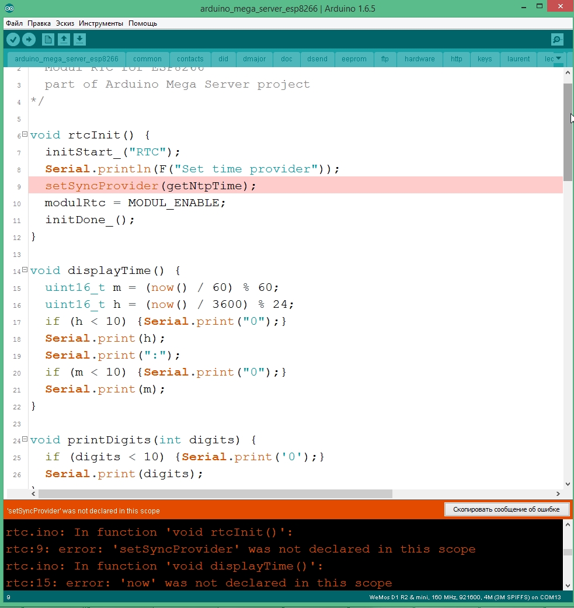Collapse the printDigits function fold marker
The image size is (574, 608).
coord(25,439)
